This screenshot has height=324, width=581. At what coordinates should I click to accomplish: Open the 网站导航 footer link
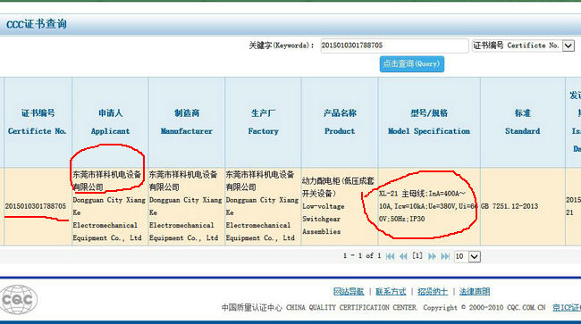point(349,292)
